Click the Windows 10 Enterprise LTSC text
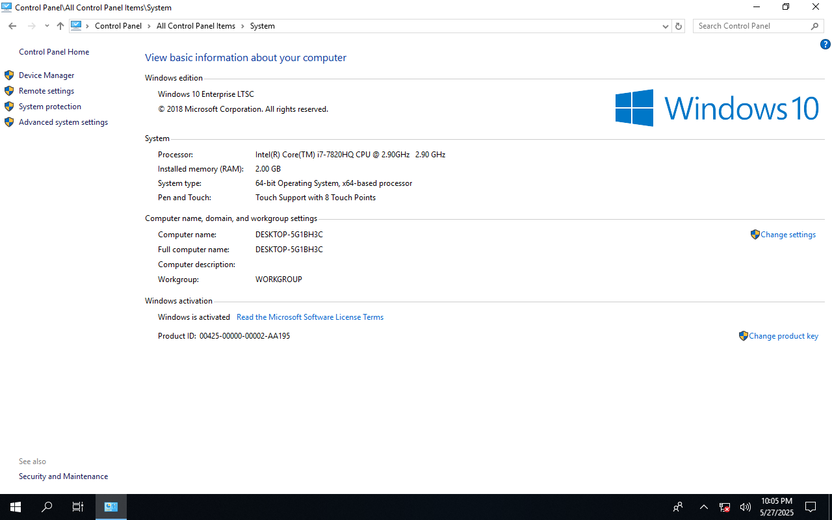The width and height of the screenshot is (832, 520). [206, 94]
